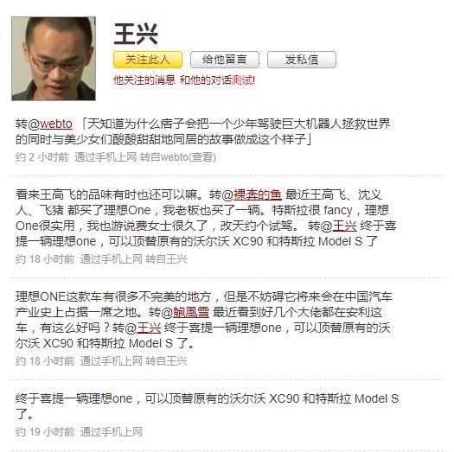Click the 王兴 profile name heading
Screen dimensions: 454x452
[x=136, y=35]
